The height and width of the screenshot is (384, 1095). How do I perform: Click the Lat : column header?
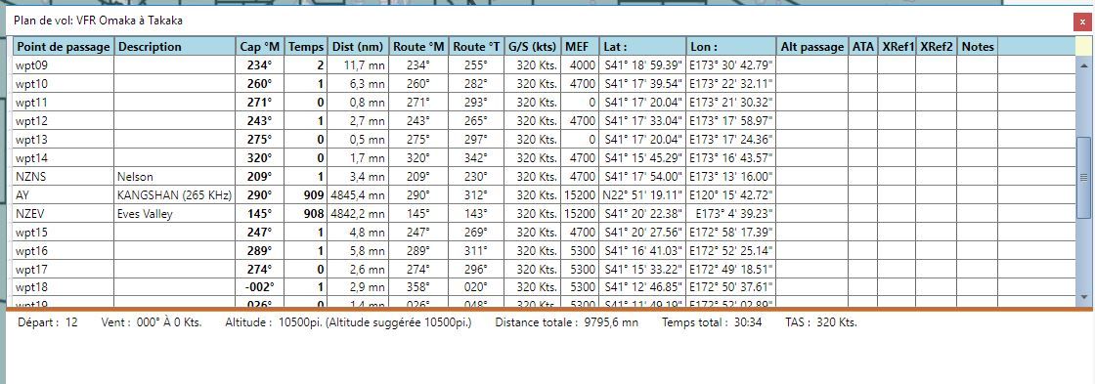coord(642,47)
